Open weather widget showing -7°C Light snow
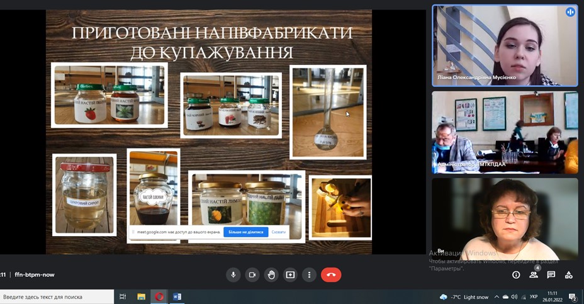Screen dimensions: 584x304 tap(464, 297)
